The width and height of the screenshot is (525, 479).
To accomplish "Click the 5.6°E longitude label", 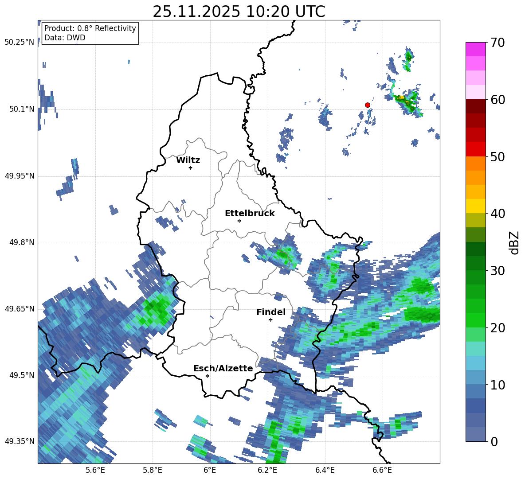I will (95, 470).
